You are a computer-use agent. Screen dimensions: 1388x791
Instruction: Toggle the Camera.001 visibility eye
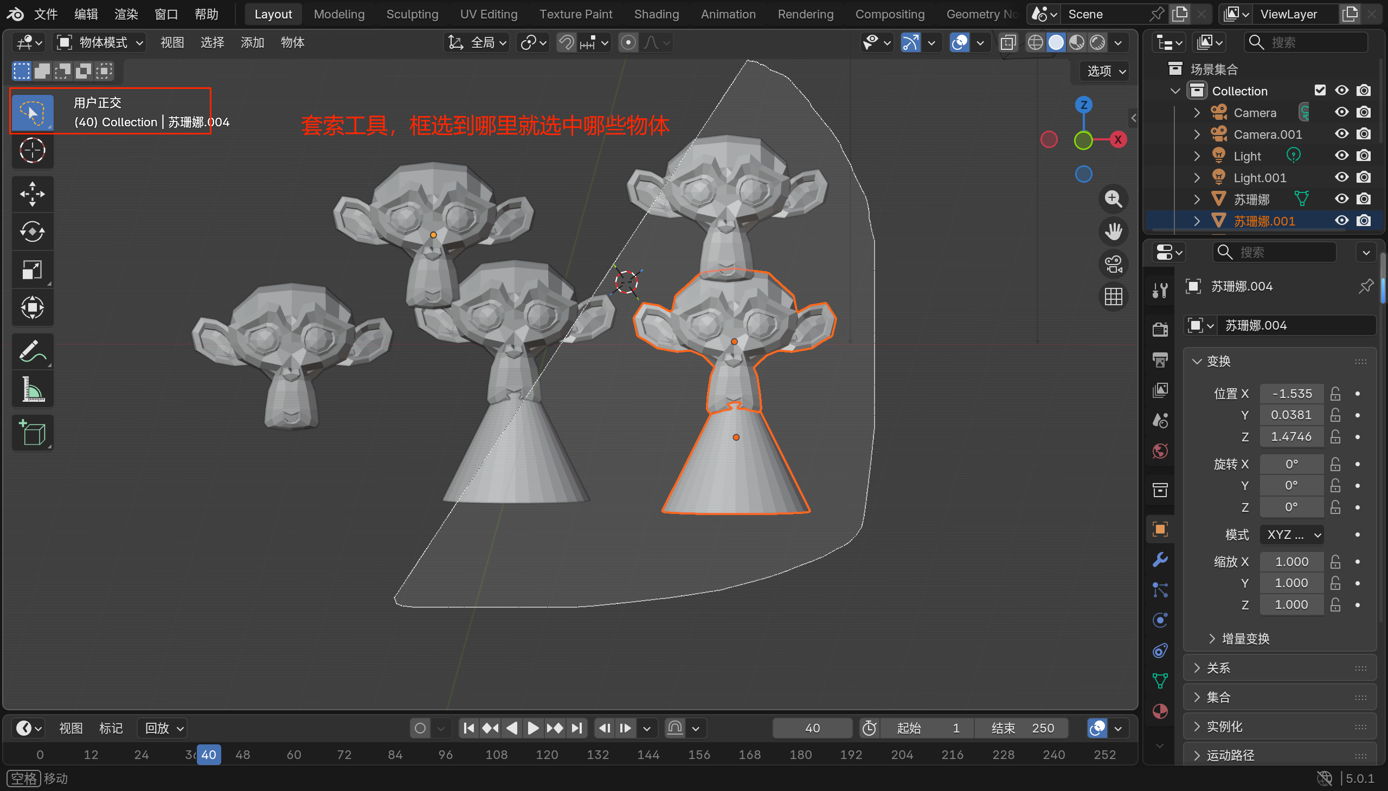[1341, 134]
